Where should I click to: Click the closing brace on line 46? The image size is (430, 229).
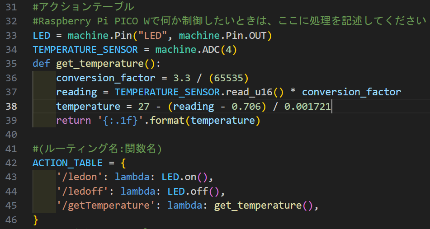coord(35,220)
